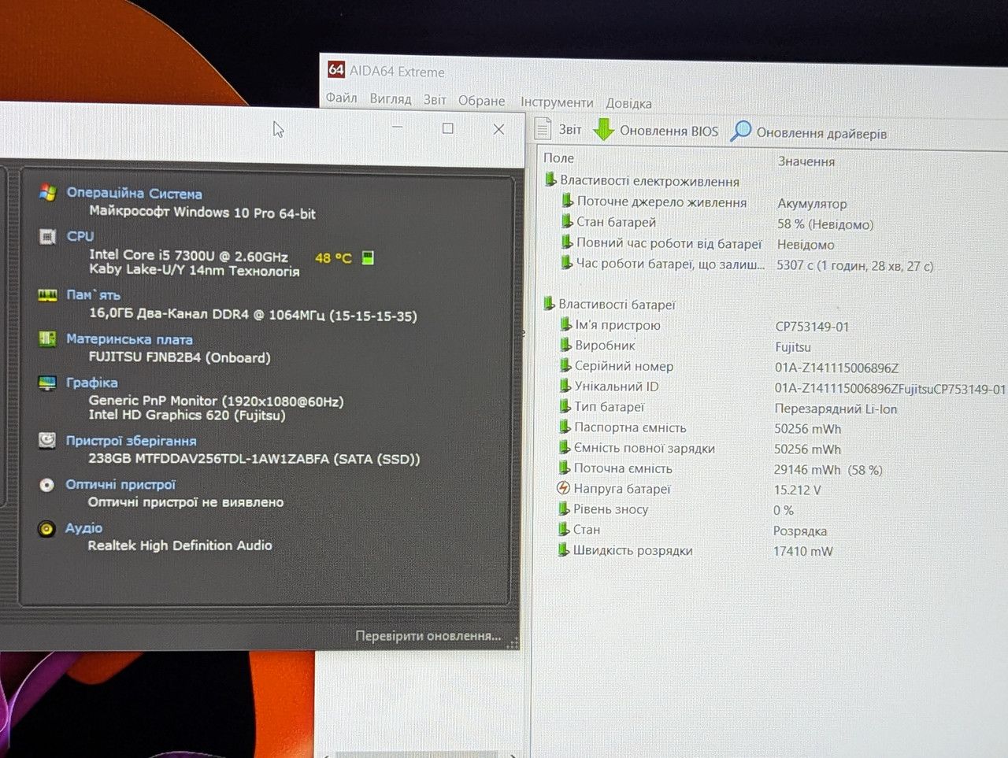Image resolution: width=1008 pixels, height=758 pixels.
Task: Select the battery voltage value 15.212 V
Action: click(x=798, y=490)
